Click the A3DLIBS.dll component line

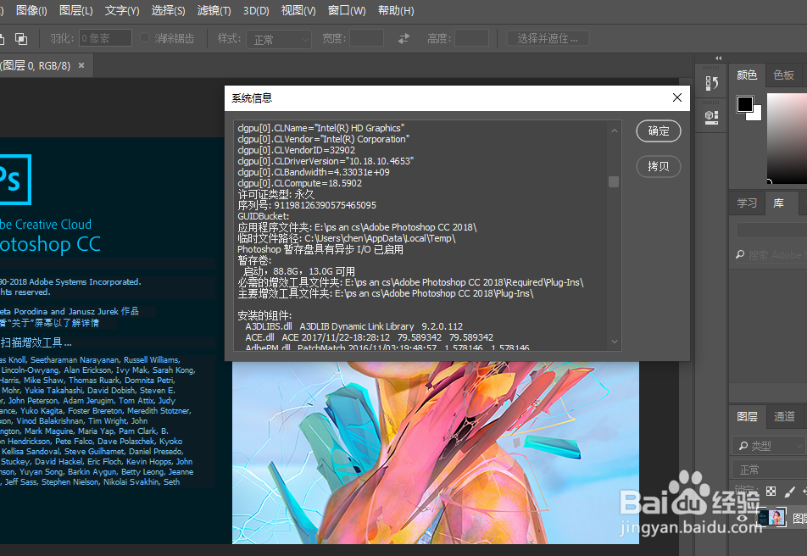pyautogui.click(x=354, y=326)
